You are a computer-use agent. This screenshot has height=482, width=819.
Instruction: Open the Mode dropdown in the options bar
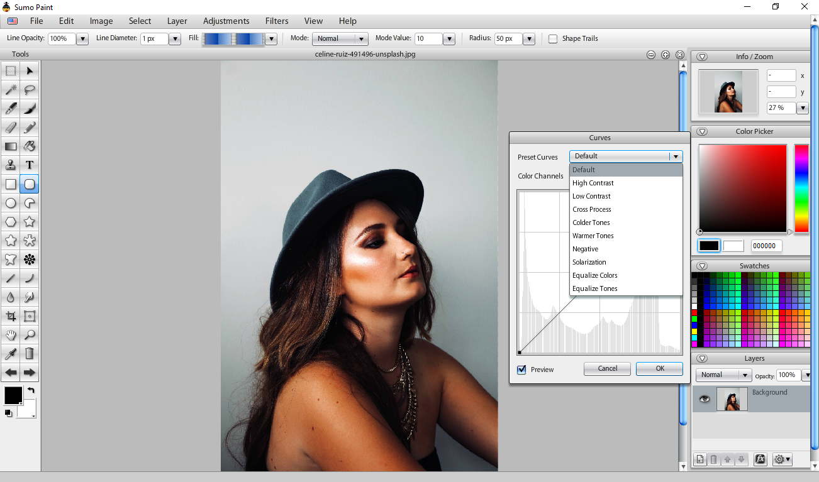pos(340,38)
